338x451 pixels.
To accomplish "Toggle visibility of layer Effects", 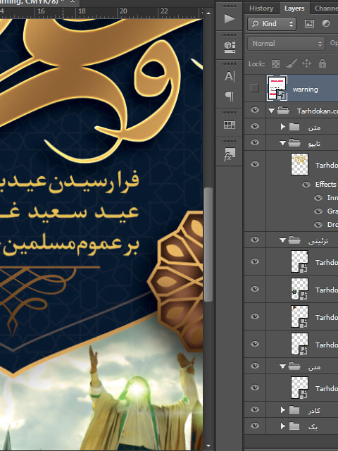I will tap(306, 185).
